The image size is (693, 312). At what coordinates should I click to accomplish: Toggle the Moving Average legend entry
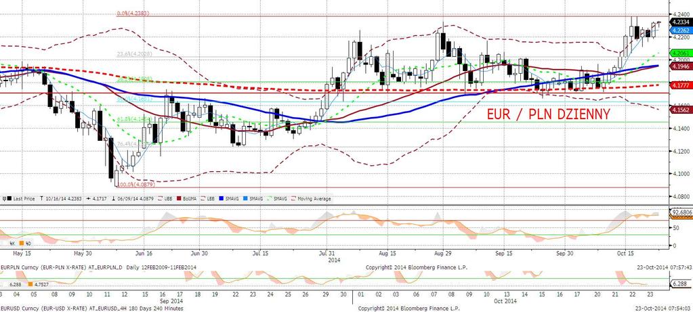click(x=311, y=198)
